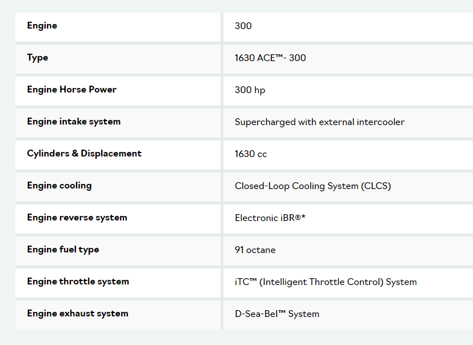The height and width of the screenshot is (345, 473).
Task: Select the "D-Sea-Bel™ System" exhaust value
Action: tap(277, 314)
